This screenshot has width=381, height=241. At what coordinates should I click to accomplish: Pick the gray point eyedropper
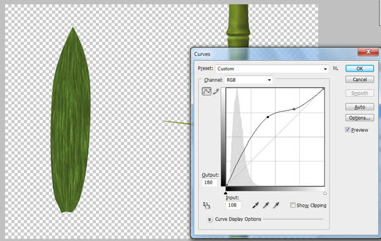266,205
